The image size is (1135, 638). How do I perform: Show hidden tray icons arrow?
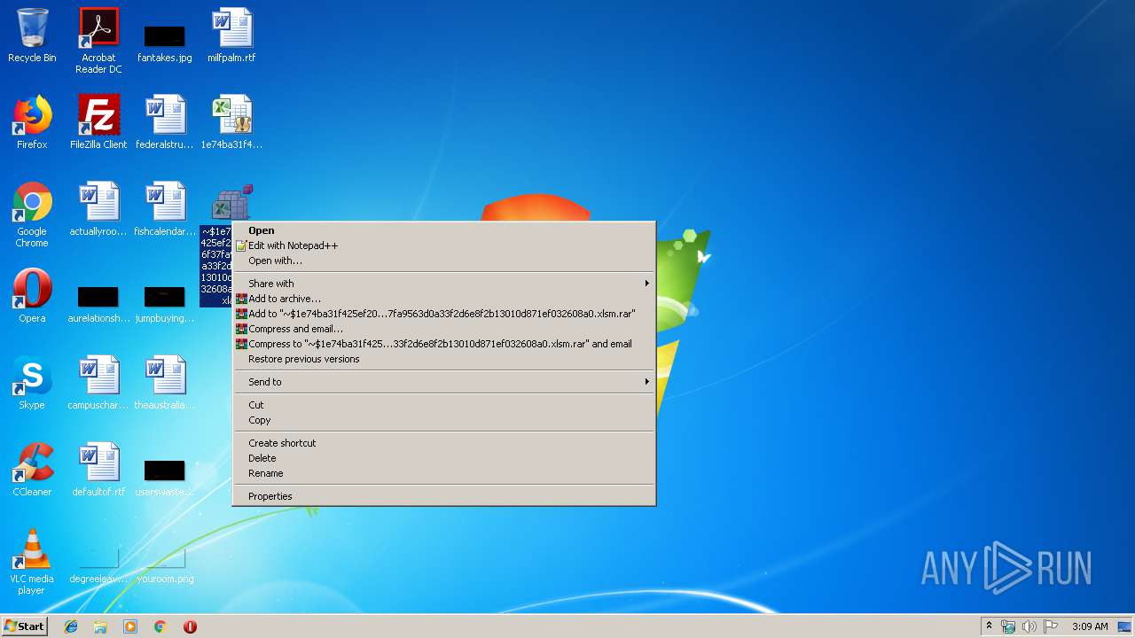tap(989, 626)
